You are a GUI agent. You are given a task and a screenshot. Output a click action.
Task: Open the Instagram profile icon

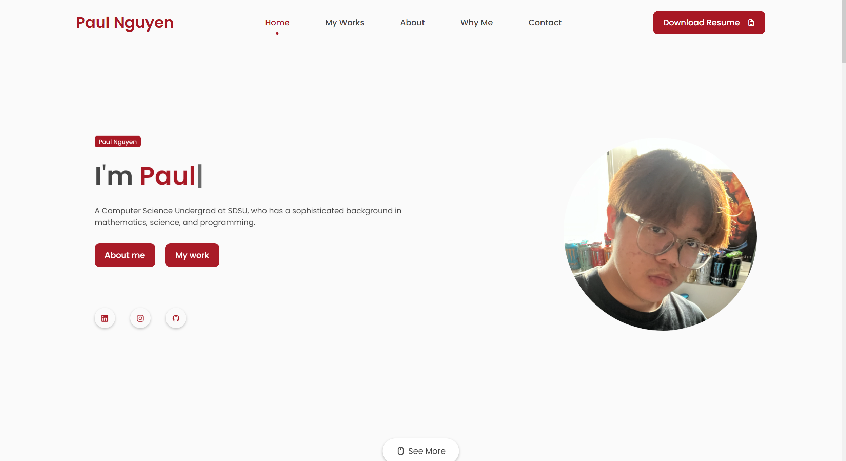point(140,318)
